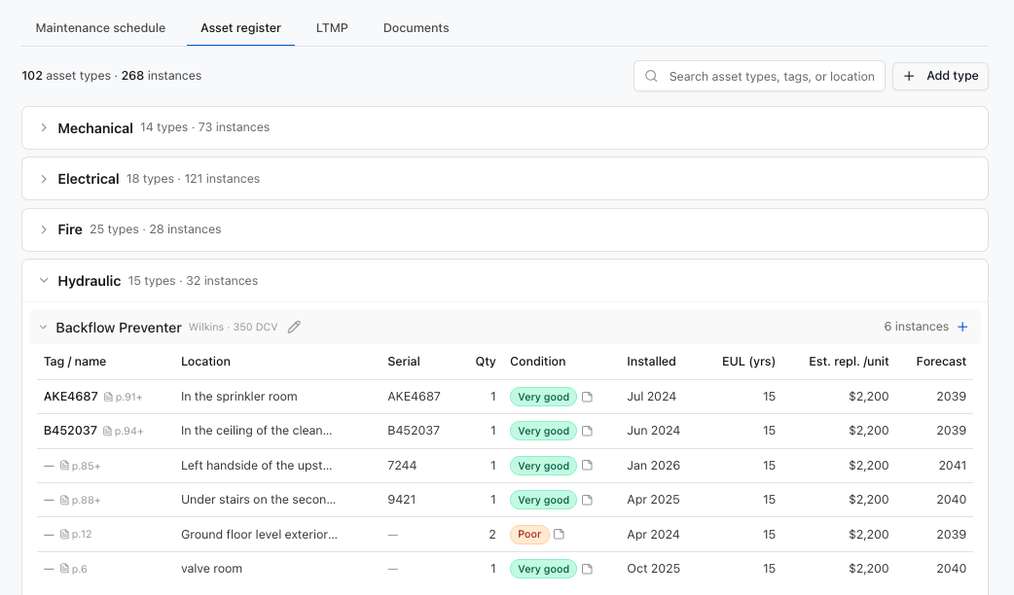Open document page reference p.94+
The image size is (1014, 595).
124,431
